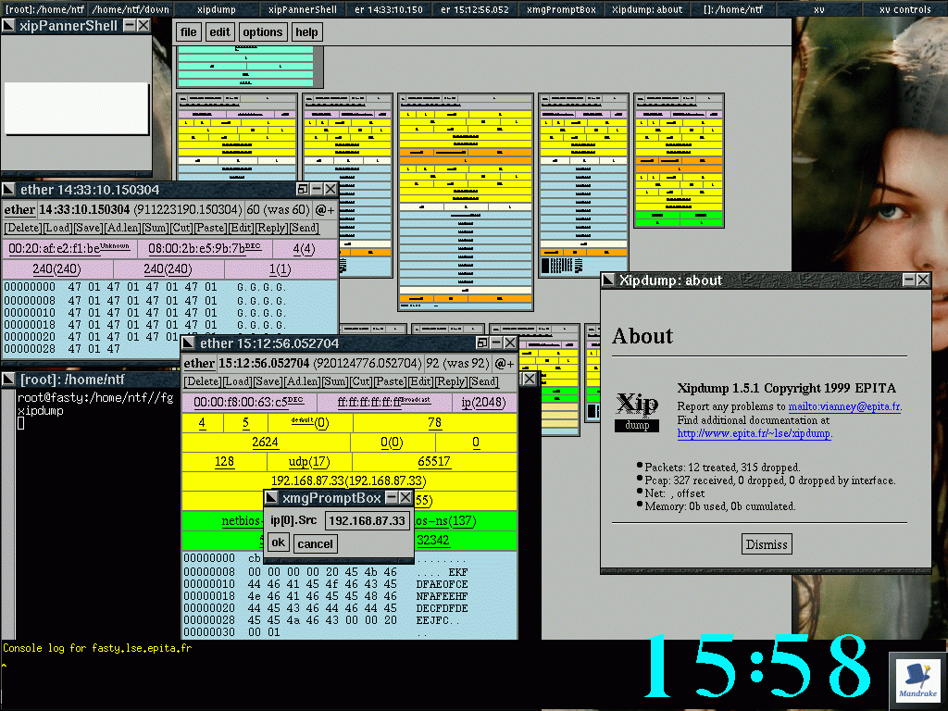Click @+ in the ether 14:33:10 window
This screenshot has width=948, height=711.
point(325,210)
